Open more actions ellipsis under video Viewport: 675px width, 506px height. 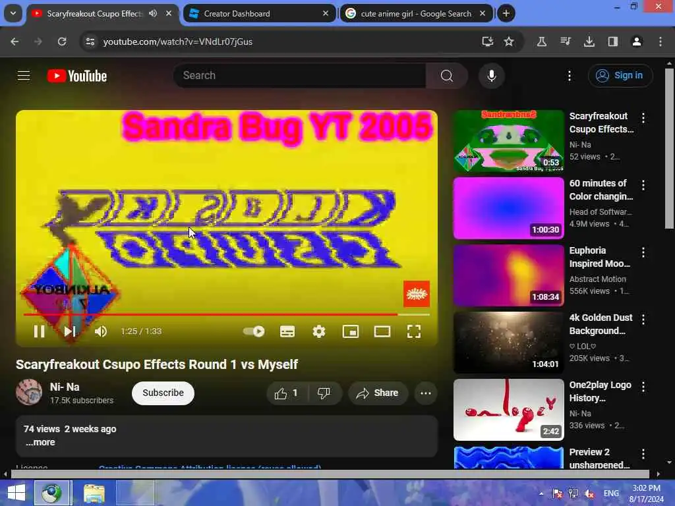426,393
